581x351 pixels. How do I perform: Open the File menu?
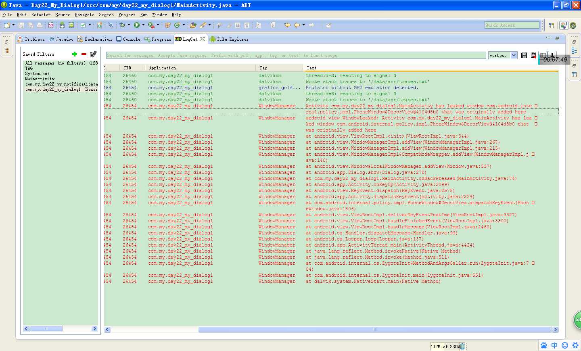[7, 15]
